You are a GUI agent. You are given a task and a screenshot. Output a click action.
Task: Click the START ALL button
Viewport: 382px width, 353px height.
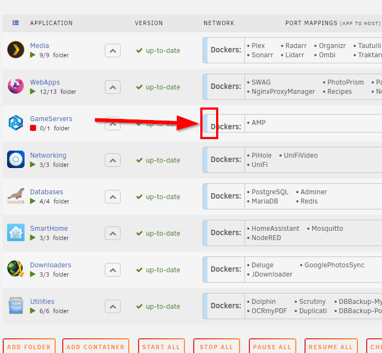click(162, 346)
